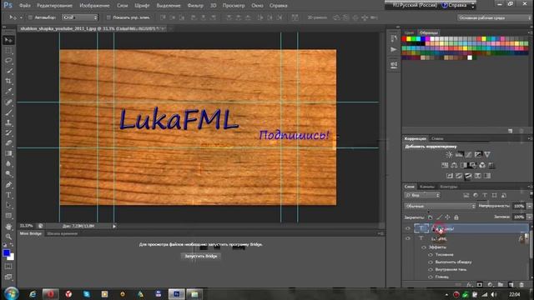This screenshot has width=534, height=300.
Task: Click the Запустить Bridge button
Action: (x=201, y=256)
